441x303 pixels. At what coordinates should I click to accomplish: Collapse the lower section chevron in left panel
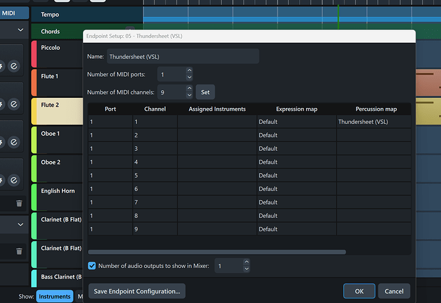(x=20, y=224)
